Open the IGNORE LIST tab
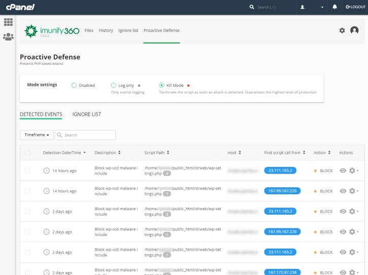Image resolution: width=368 pixels, height=275 pixels. pyautogui.click(x=87, y=114)
